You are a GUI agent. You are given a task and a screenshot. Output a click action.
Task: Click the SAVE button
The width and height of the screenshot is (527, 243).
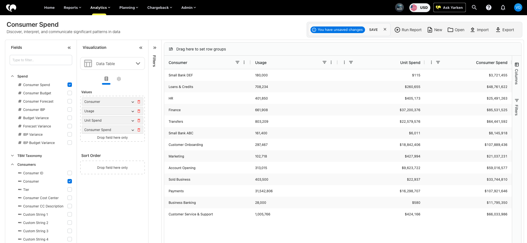pyautogui.click(x=373, y=30)
